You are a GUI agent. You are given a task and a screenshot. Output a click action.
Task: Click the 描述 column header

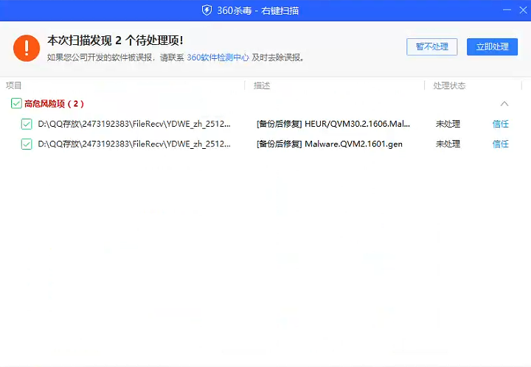pos(262,85)
